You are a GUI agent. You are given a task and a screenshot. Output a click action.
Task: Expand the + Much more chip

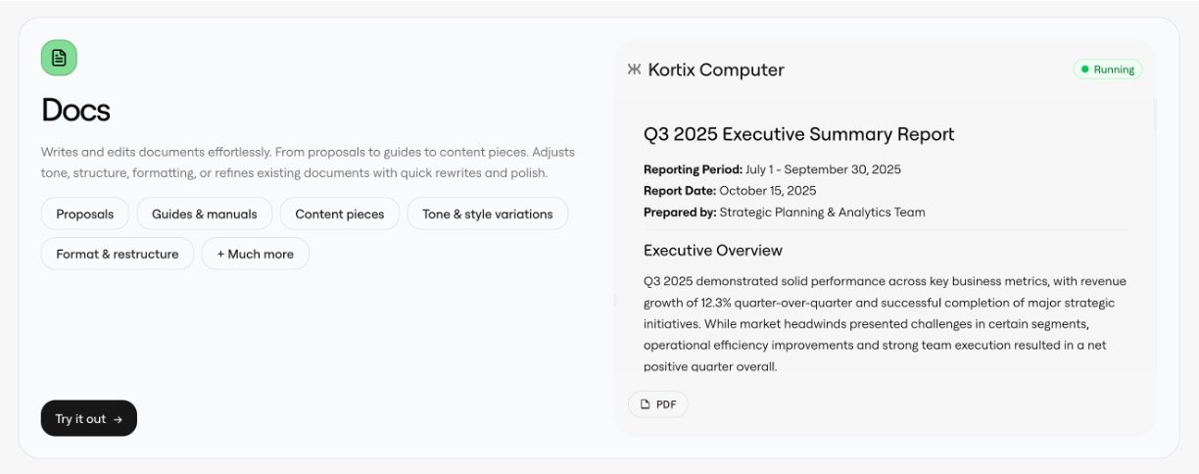coord(255,254)
